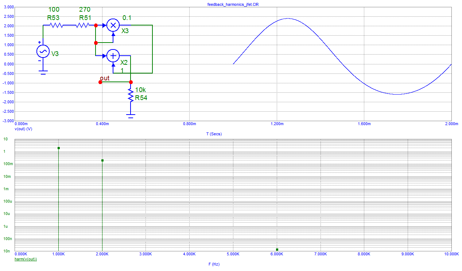Click the F (Hz) axis title

click(x=214, y=264)
